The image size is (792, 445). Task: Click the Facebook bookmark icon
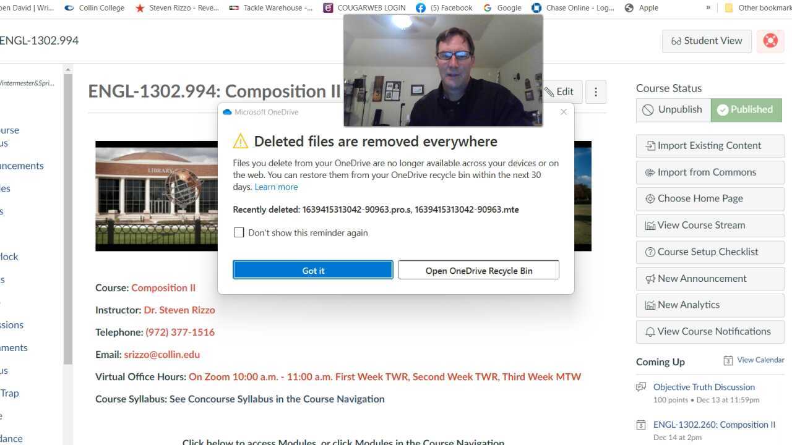tap(421, 8)
